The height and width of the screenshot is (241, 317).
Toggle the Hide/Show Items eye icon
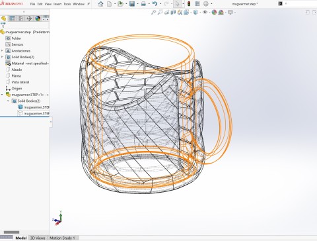click(205, 13)
